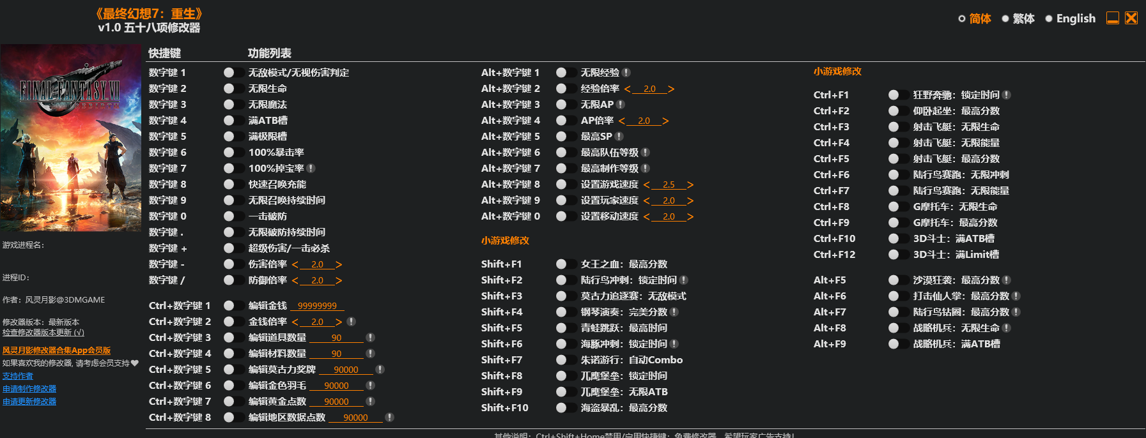
Task: Click info icon beside 无限经验
Action: click(626, 73)
